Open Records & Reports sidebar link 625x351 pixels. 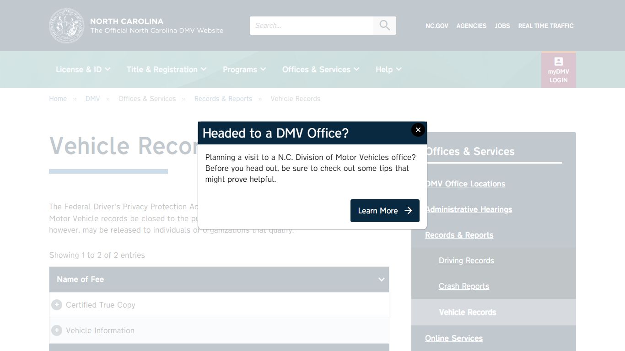pos(459,235)
